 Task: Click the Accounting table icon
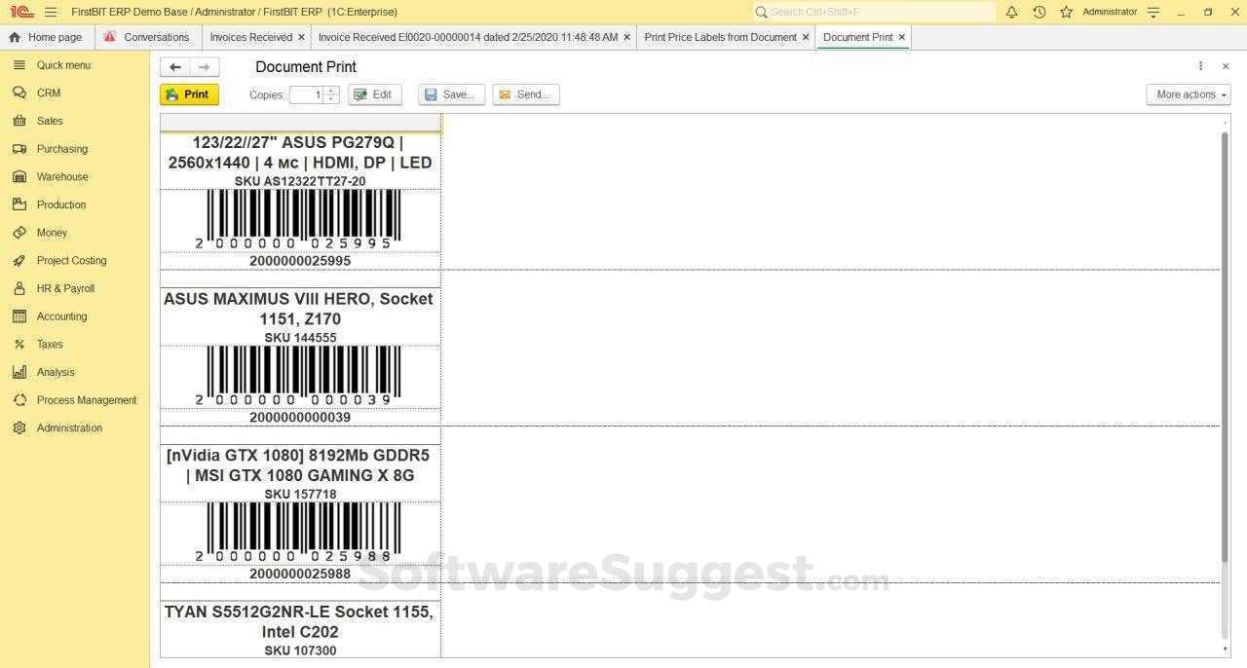click(19, 316)
